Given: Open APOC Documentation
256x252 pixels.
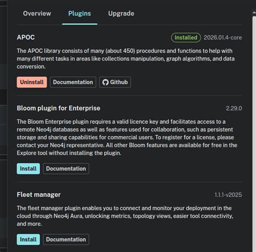Looking at the screenshot, I should (x=73, y=82).
